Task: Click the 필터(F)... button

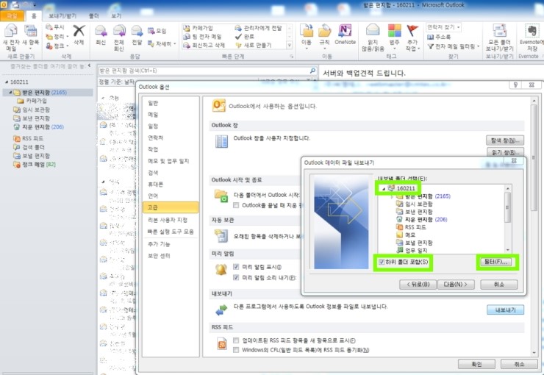Action: [x=495, y=262]
